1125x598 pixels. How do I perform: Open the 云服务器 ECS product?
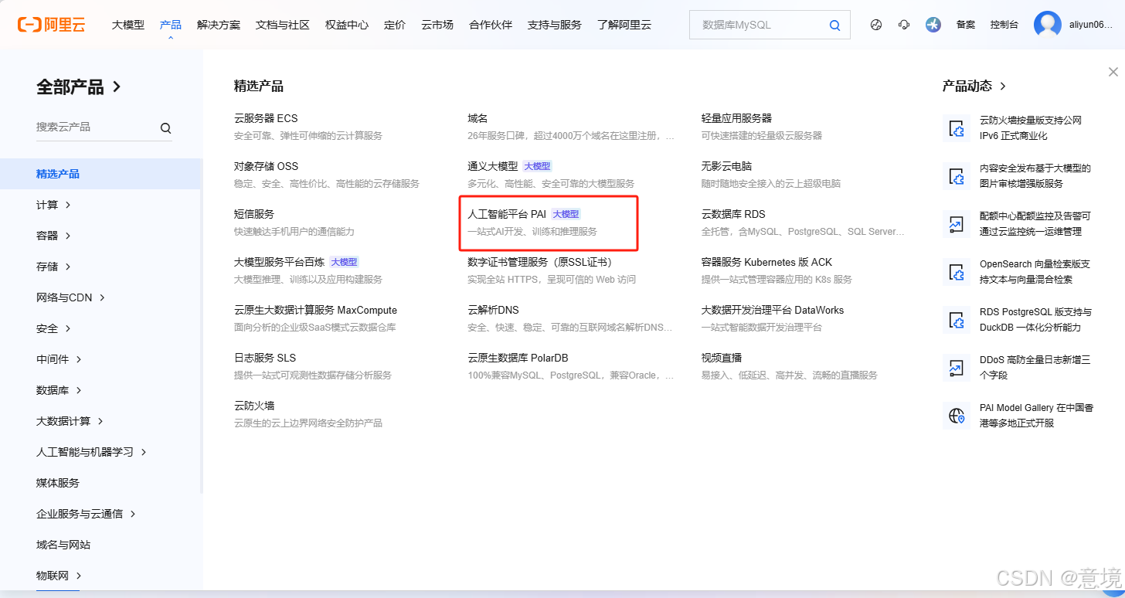(x=266, y=118)
